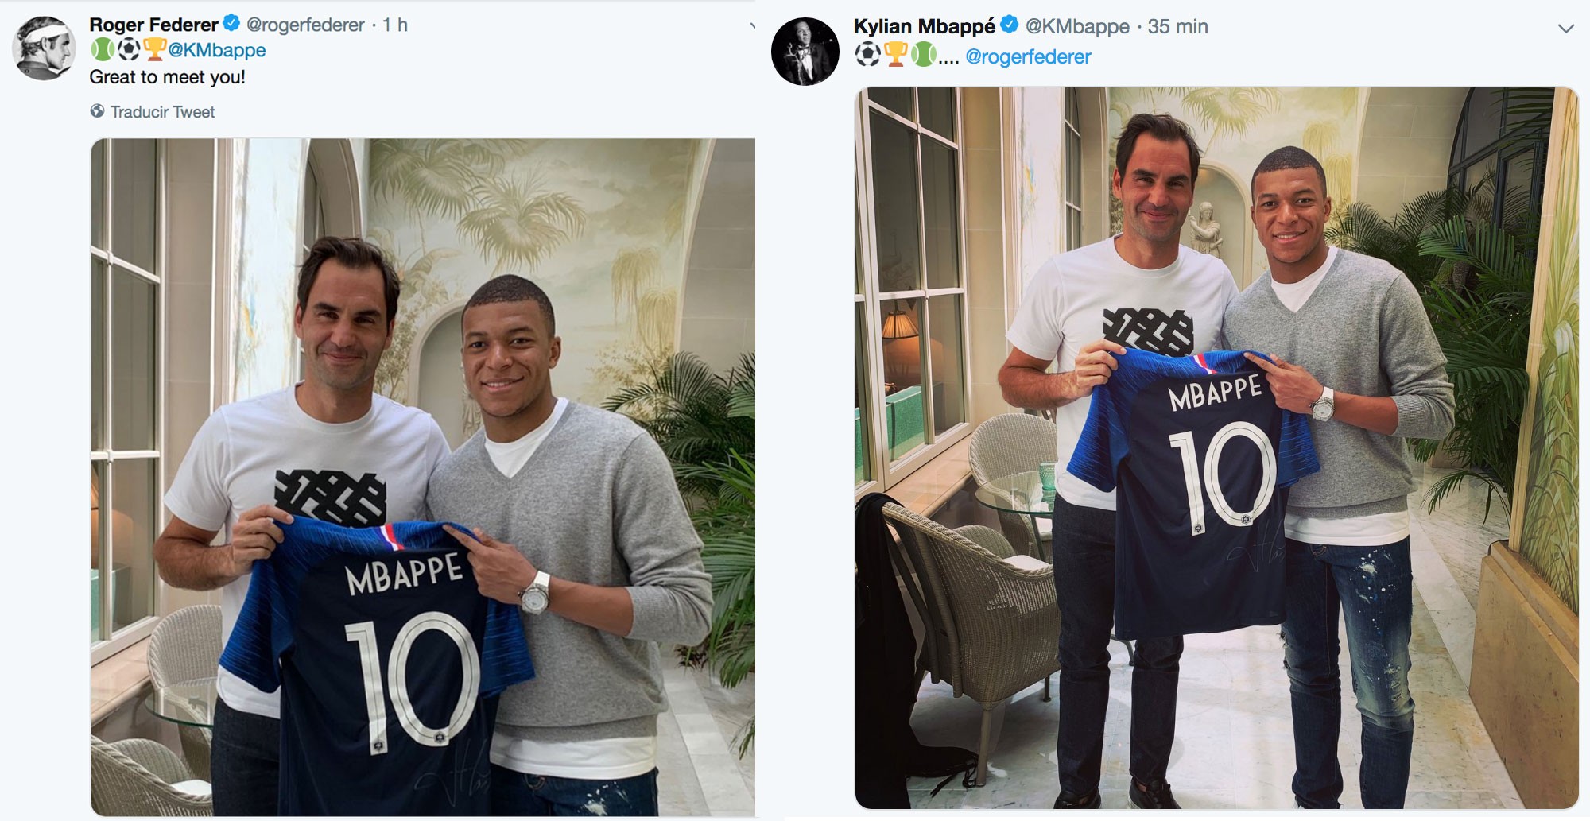Translate tweet via Traducir Tweet link
This screenshot has height=821, width=1590.
tap(162, 112)
